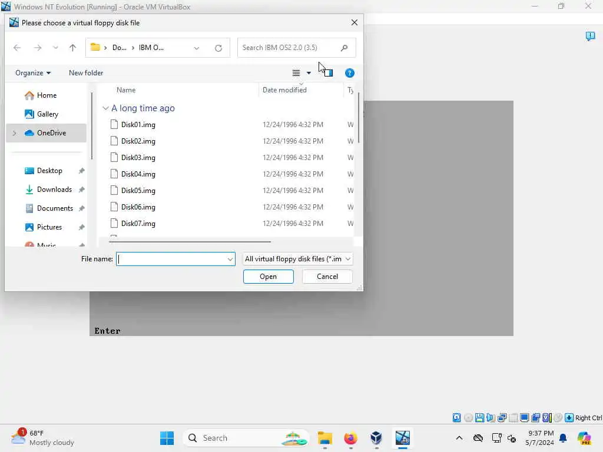Click New folder button

[x=86, y=72]
